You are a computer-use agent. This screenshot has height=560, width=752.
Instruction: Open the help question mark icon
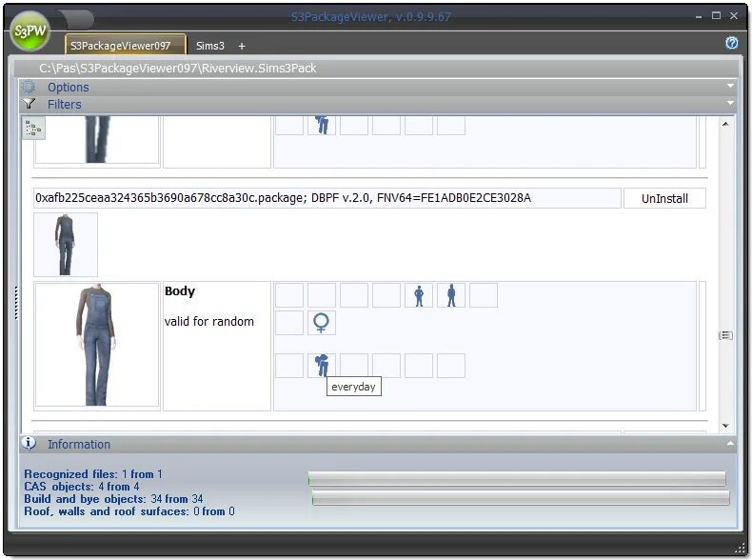(x=731, y=43)
